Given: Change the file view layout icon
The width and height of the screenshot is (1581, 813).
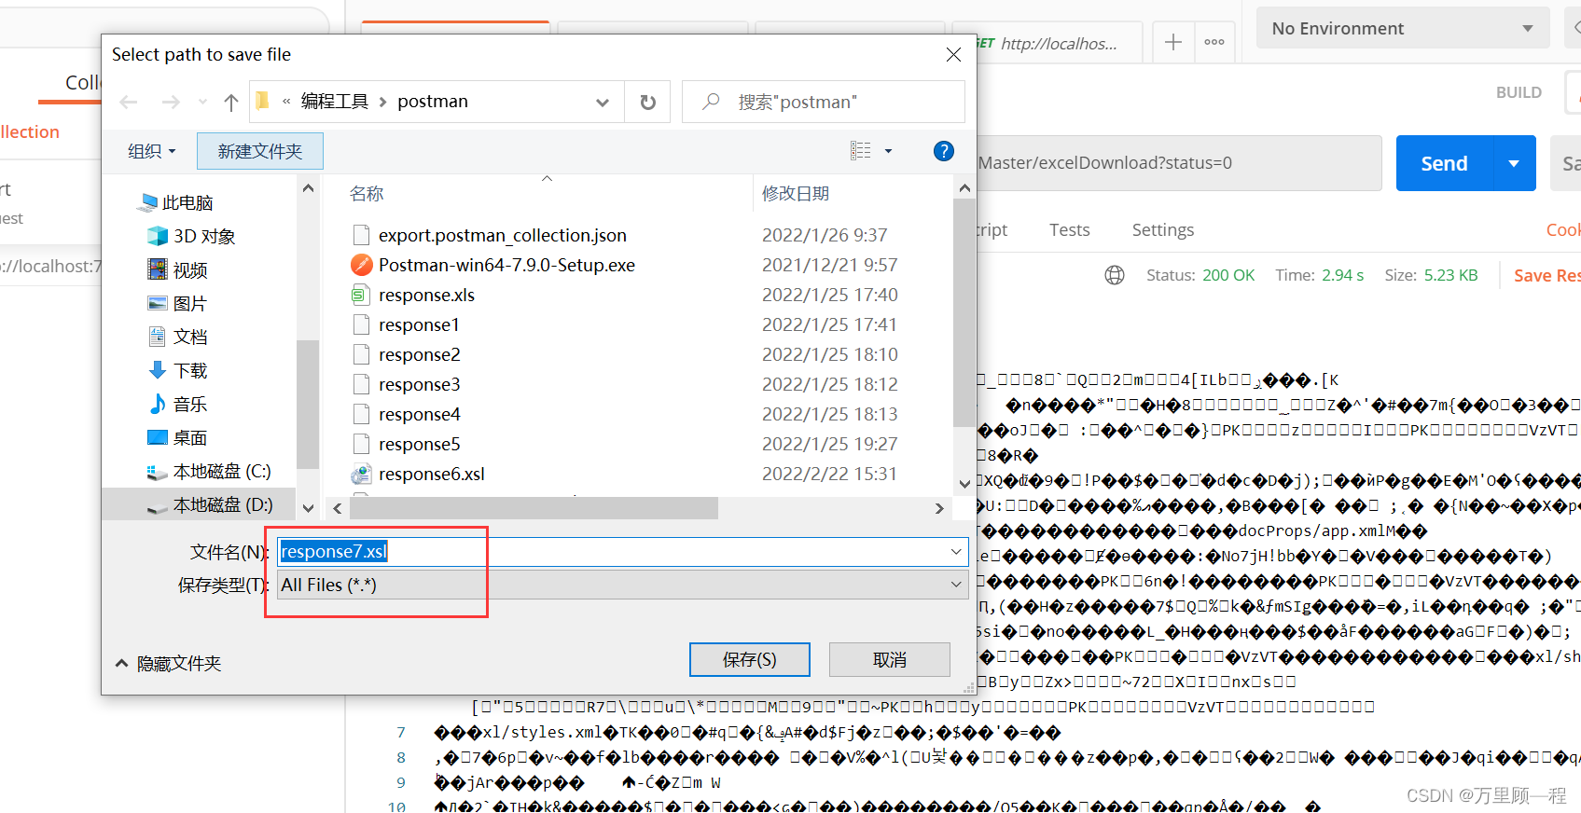Looking at the screenshot, I should click(x=860, y=151).
